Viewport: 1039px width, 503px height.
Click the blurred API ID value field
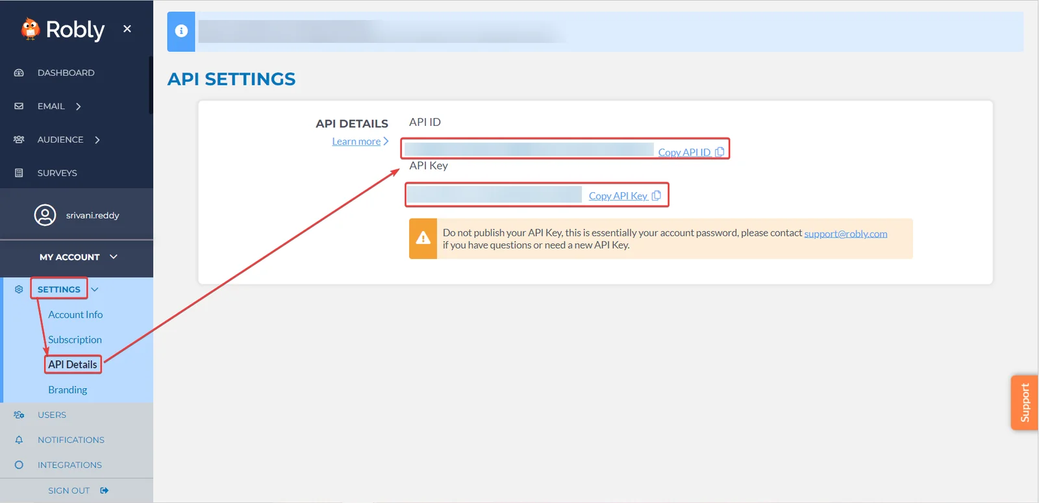[529, 149]
